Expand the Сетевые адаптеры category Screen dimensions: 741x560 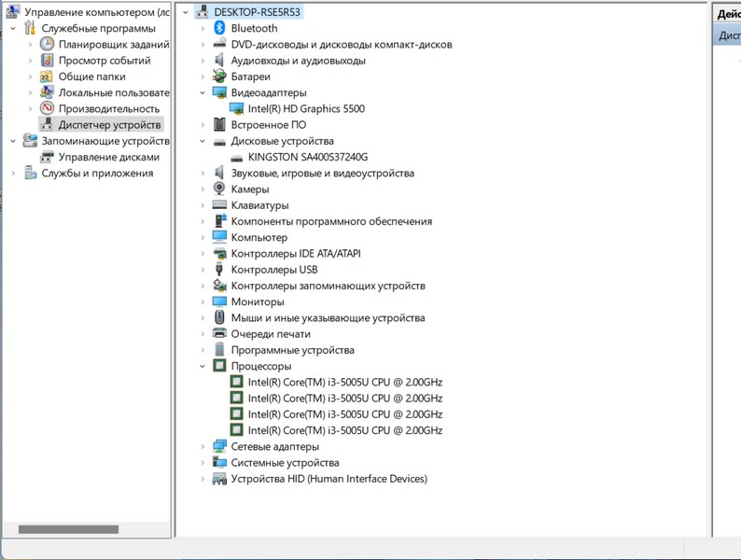point(203,447)
